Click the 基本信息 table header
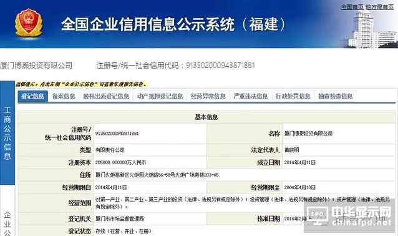 tap(206, 117)
